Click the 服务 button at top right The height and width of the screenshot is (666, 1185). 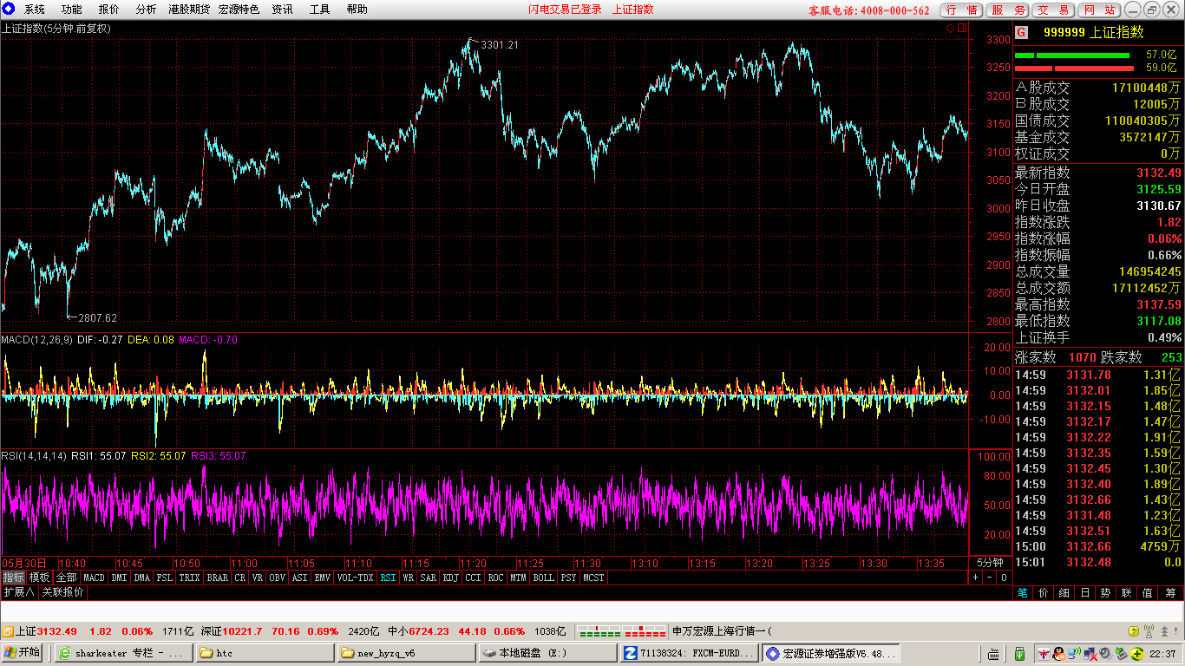pyautogui.click(x=1008, y=10)
